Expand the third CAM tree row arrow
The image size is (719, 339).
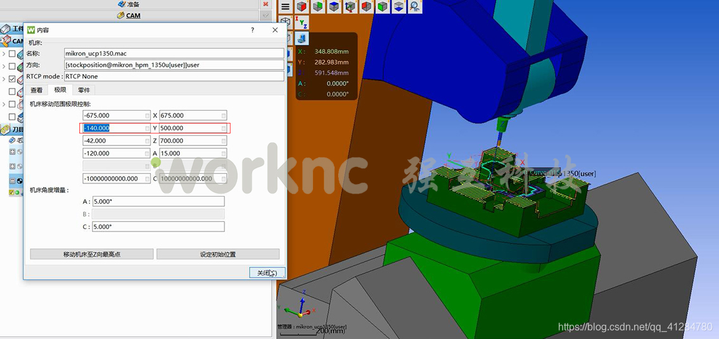pyautogui.click(x=4, y=79)
